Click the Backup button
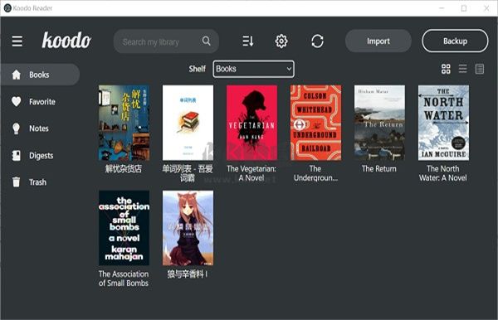498x320 pixels. 455,41
